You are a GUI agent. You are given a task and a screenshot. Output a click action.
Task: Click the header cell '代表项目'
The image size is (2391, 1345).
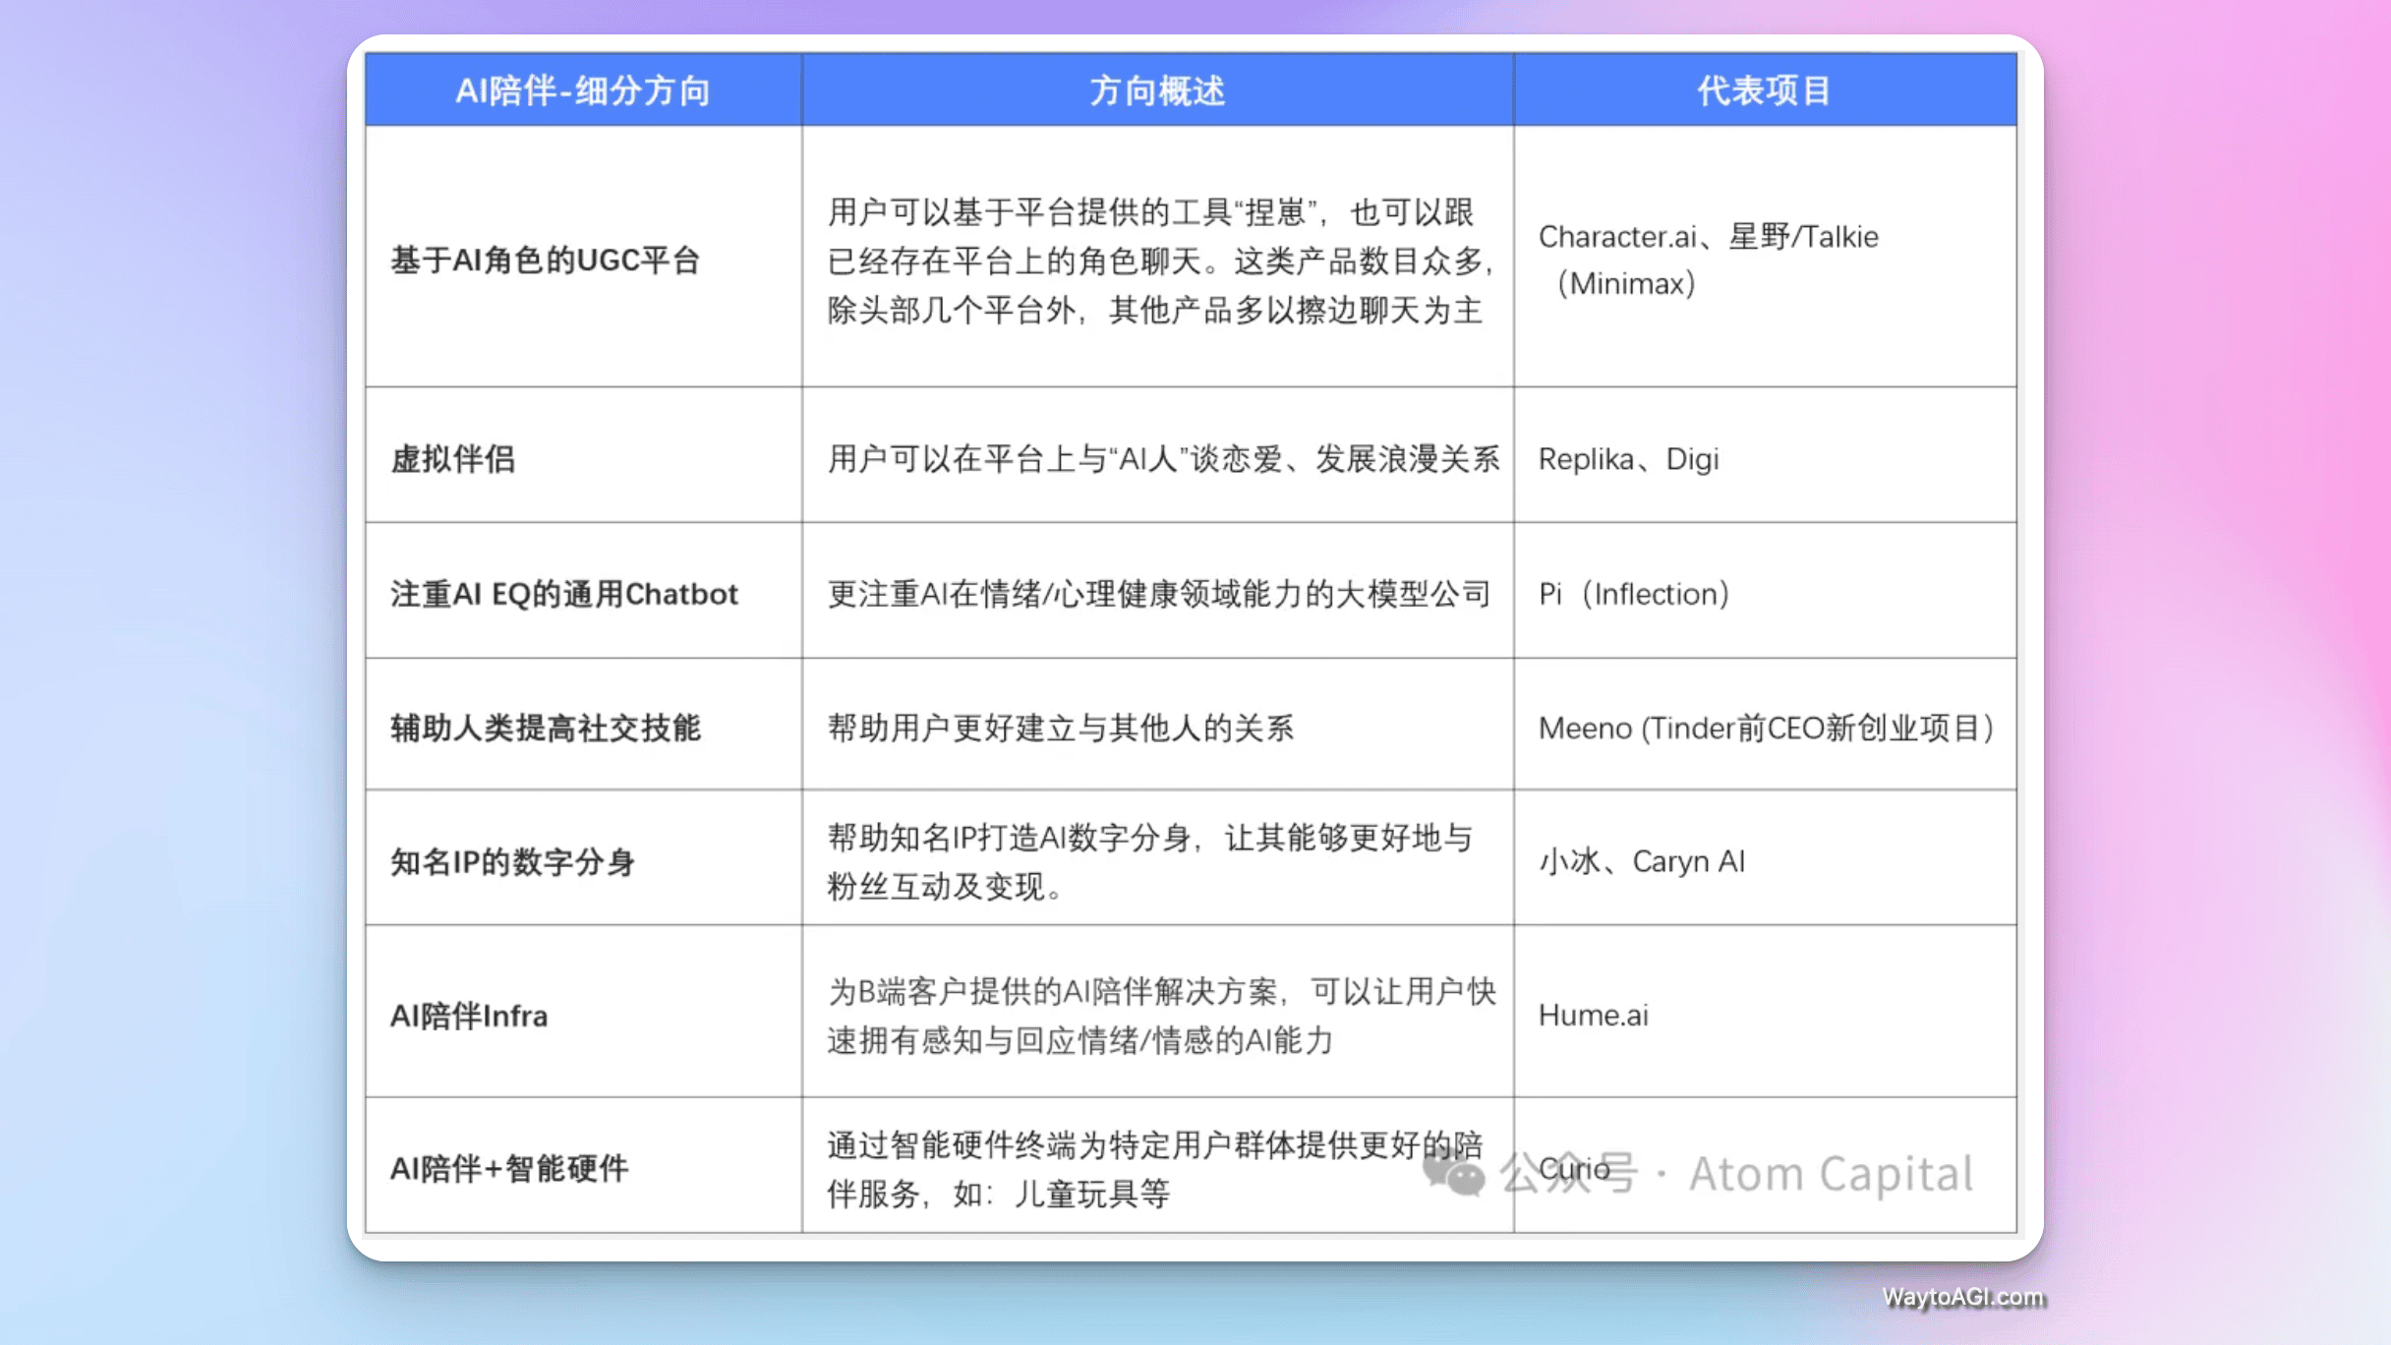pos(1765,90)
